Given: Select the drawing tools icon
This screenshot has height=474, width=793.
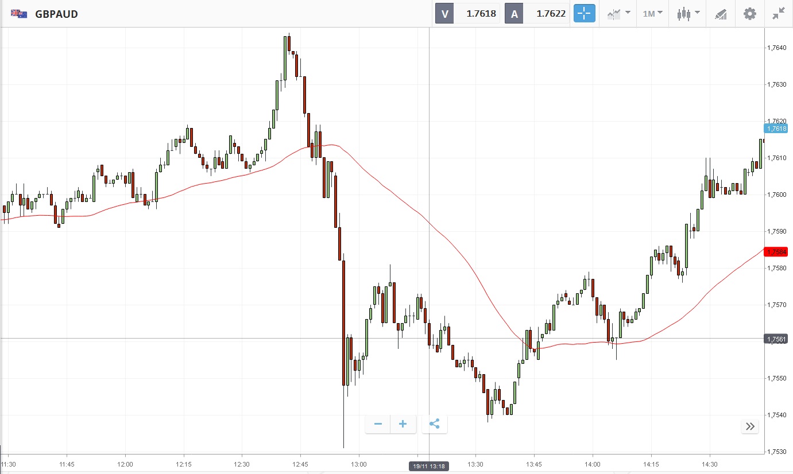Looking at the screenshot, I should 721,14.
